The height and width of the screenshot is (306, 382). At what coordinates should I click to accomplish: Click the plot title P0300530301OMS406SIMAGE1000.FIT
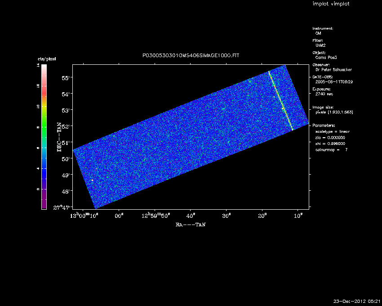[191, 56]
